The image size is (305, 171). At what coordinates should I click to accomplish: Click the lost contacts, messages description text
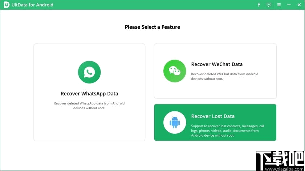(228, 131)
